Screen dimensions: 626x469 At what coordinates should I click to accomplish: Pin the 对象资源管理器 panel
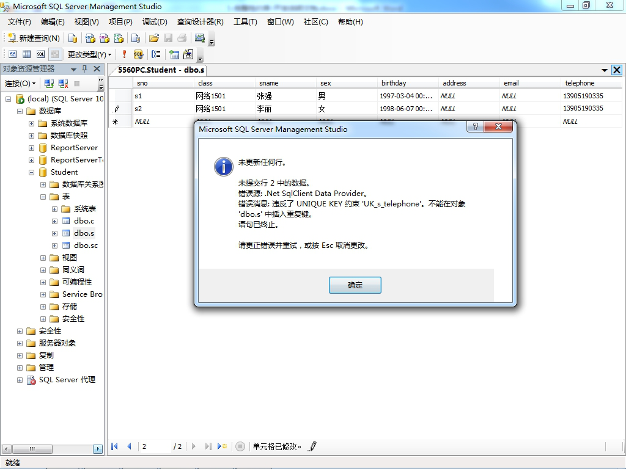pyautogui.click(x=84, y=68)
